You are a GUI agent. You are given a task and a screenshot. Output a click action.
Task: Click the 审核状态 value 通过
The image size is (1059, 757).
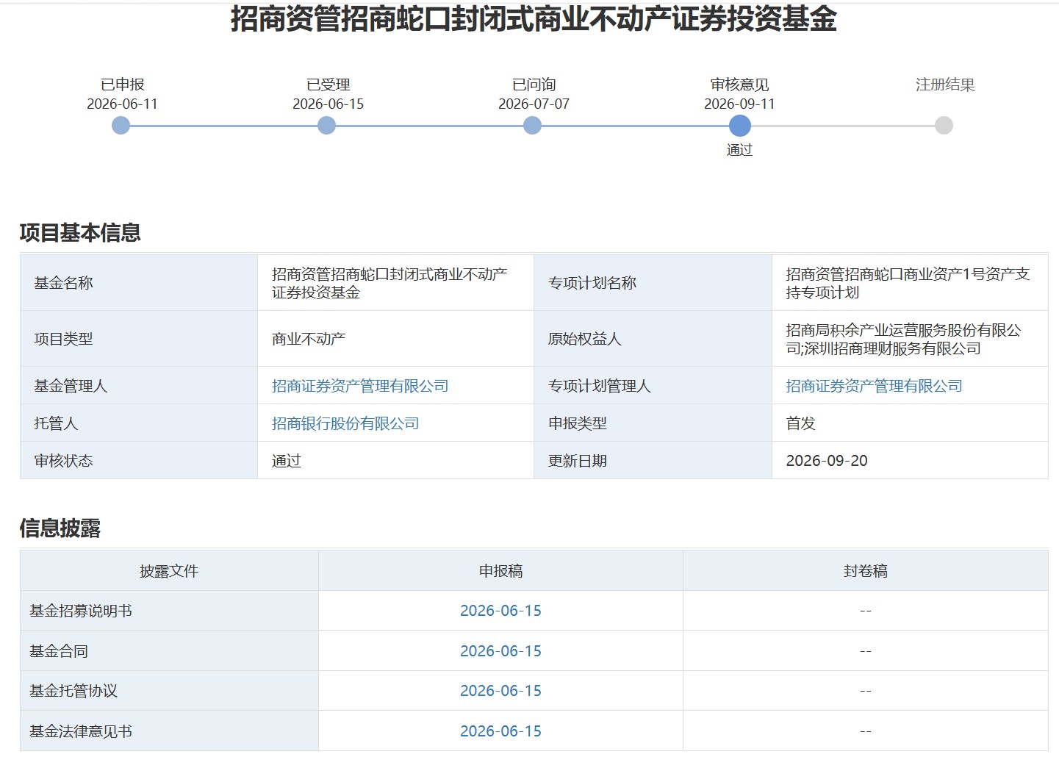[x=287, y=461]
